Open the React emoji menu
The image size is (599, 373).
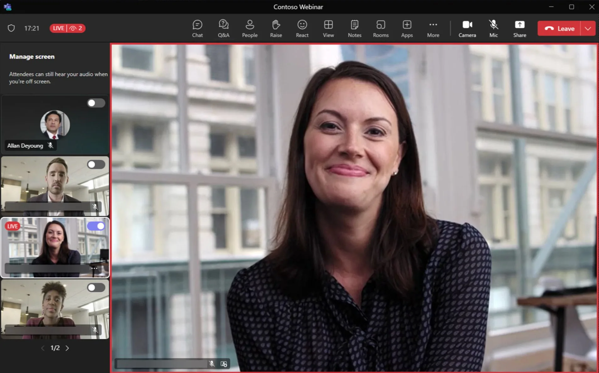tap(302, 28)
